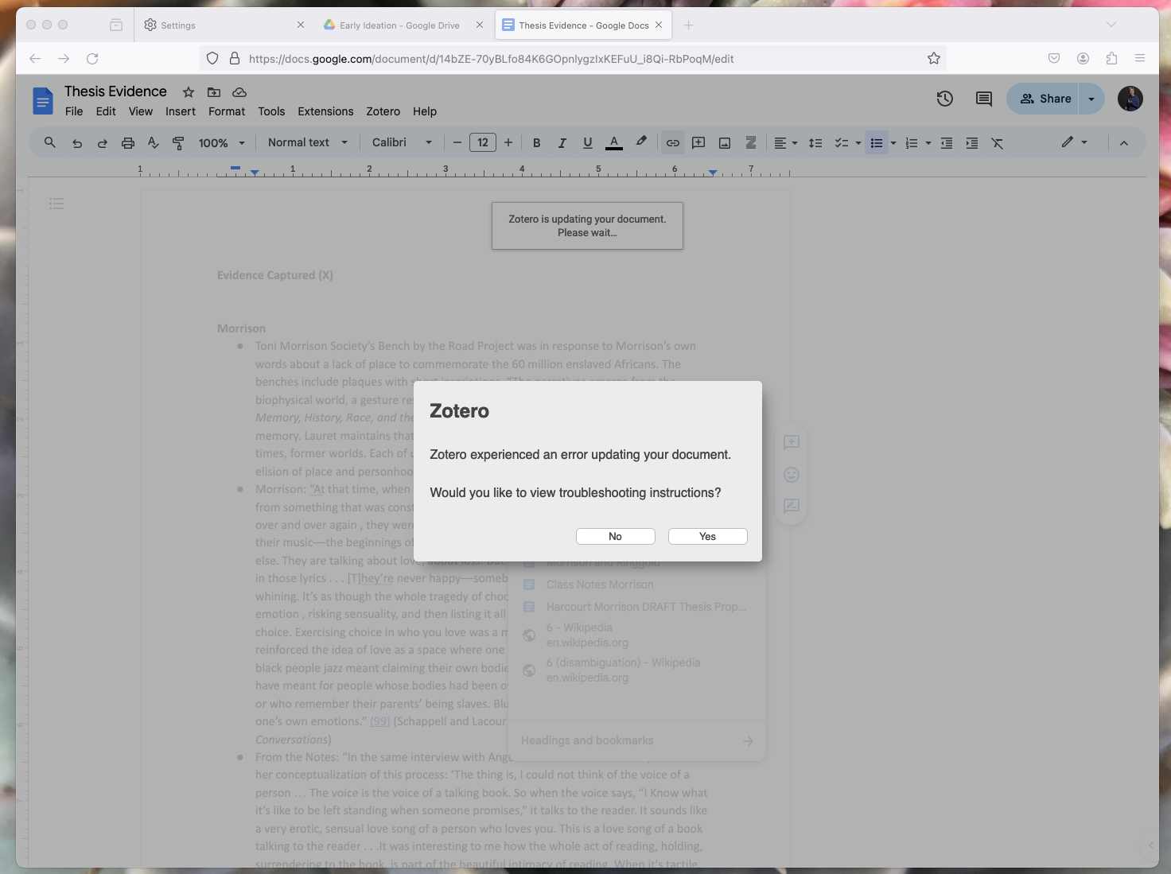This screenshot has width=1171, height=874.
Task: Open the Insert menu
Action: (x=181, y=111)
